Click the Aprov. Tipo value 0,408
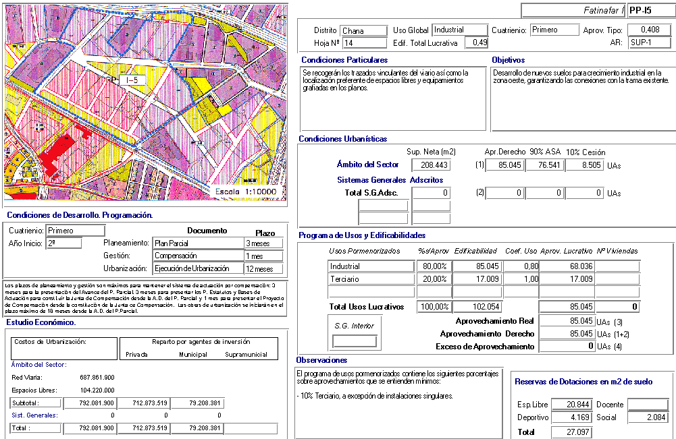 [x=648, y=30]
